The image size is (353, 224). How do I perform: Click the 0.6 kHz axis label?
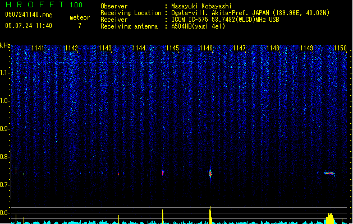4,213
